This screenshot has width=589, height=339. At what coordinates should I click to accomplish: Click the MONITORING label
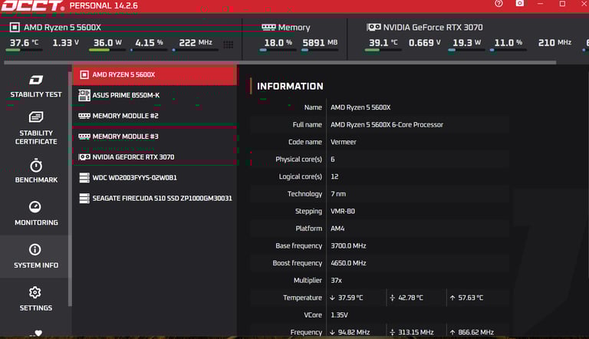point(37,222)
